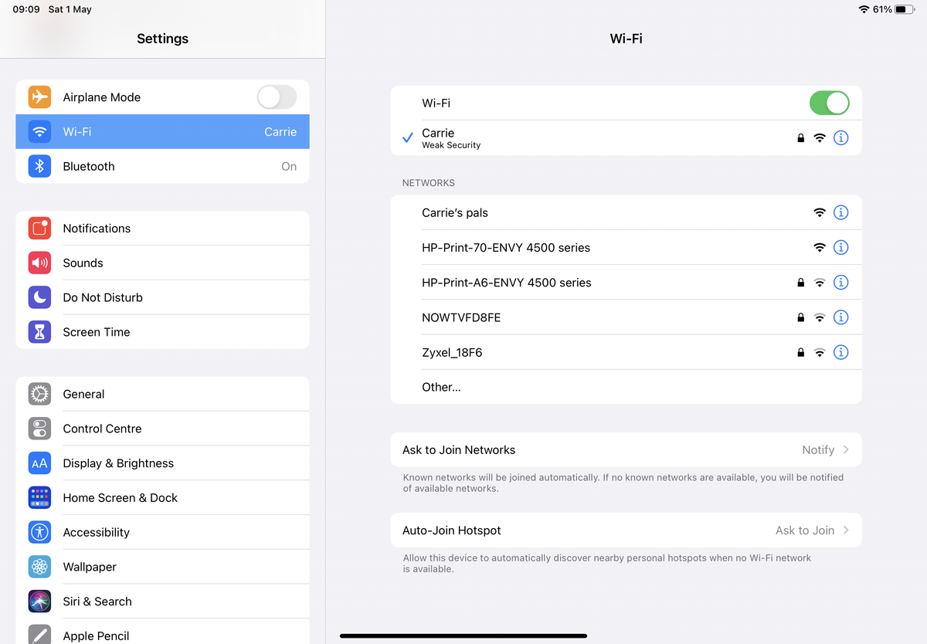The height and width of the screenshot is (644, 927).
Task: Click the Accessibility icon in sidebar
Action: point(39,532)
